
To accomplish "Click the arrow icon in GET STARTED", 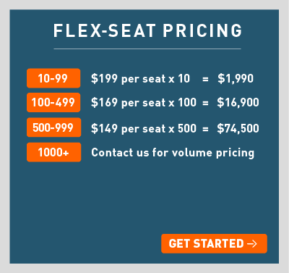I will point(252,243).
